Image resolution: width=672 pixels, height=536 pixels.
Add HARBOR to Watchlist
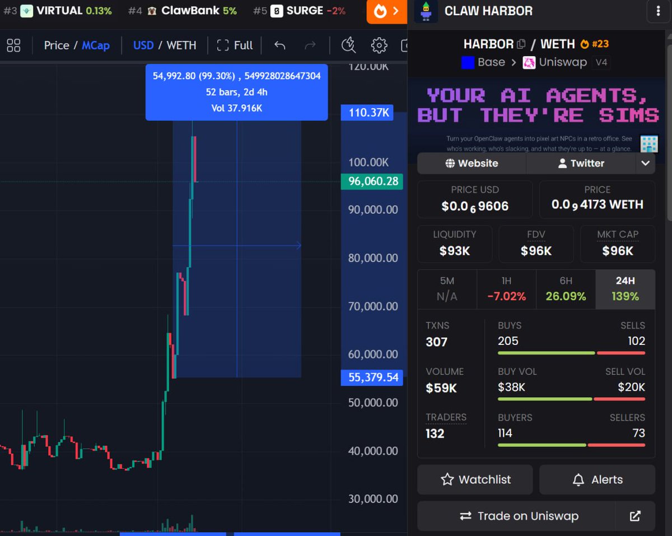pyautogui.click(x=476, y=479)
